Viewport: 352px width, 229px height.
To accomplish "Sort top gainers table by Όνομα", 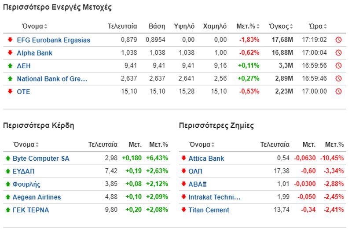I will click(x=26, y=144).
